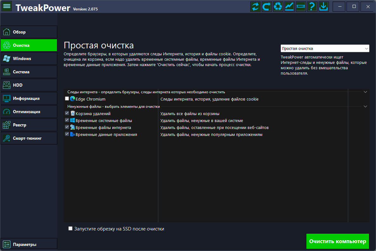Open the Простая очистка dropdown
Viewport: 376px width, 251px height.
325,48
